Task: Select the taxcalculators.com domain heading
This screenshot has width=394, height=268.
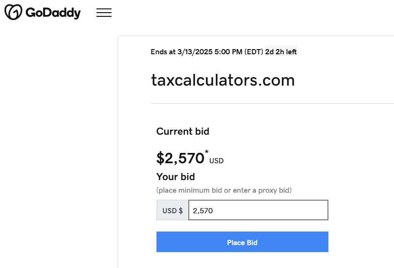Action: pyautogui.click(x=223, y=80)
